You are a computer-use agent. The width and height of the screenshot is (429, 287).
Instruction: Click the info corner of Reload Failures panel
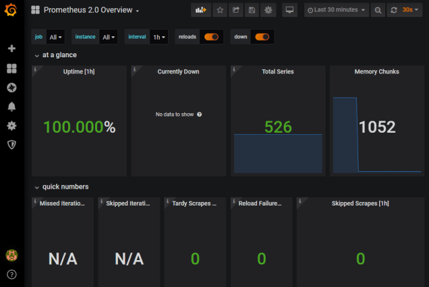[x=234, y=201]
